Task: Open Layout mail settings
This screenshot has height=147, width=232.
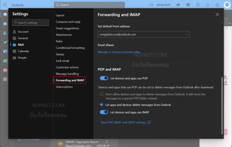Action: (60, 15)
